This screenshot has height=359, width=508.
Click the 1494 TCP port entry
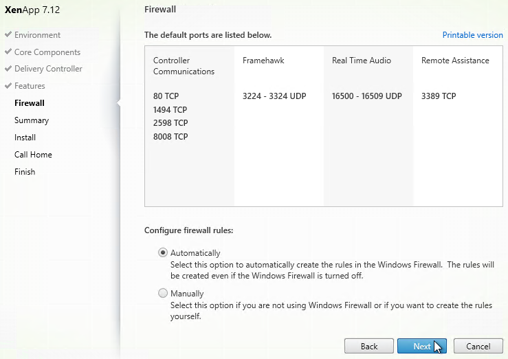point(170,110)
